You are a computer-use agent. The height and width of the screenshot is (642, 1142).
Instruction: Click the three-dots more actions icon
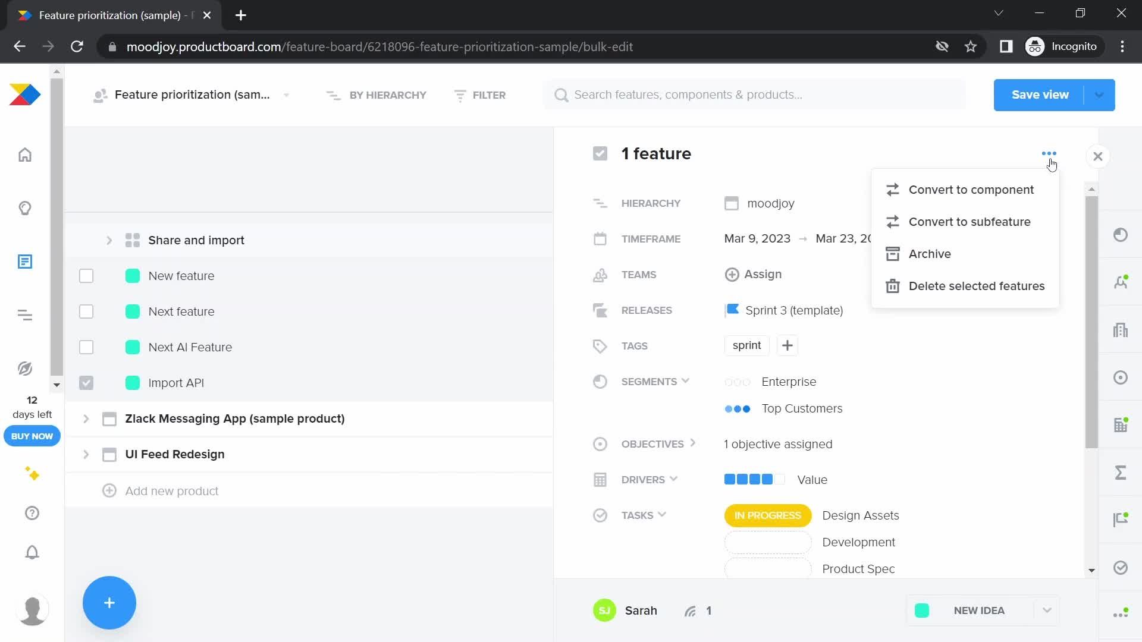coord(1049,154)
